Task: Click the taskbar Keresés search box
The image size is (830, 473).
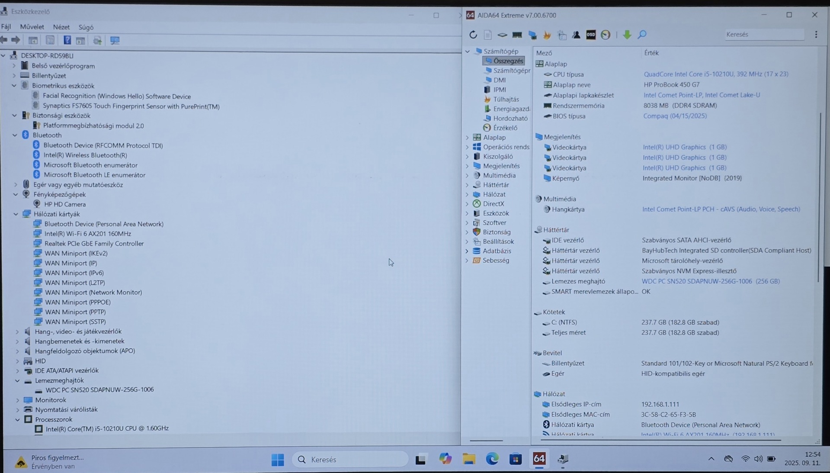Action: click(x=350, y=460)
